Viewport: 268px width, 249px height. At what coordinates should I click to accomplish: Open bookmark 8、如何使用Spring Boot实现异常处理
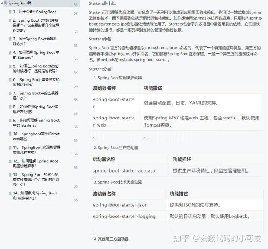(x=36, y=109)
